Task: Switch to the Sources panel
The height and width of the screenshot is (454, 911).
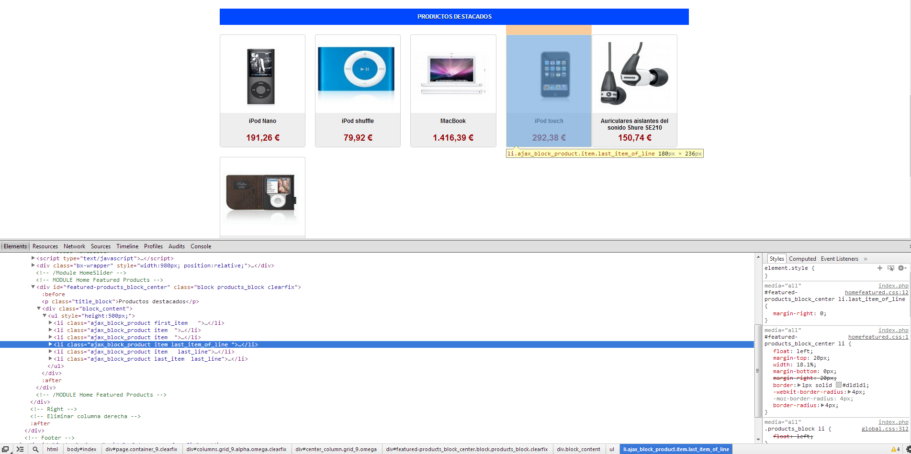Action: click(x=101, y=246)
